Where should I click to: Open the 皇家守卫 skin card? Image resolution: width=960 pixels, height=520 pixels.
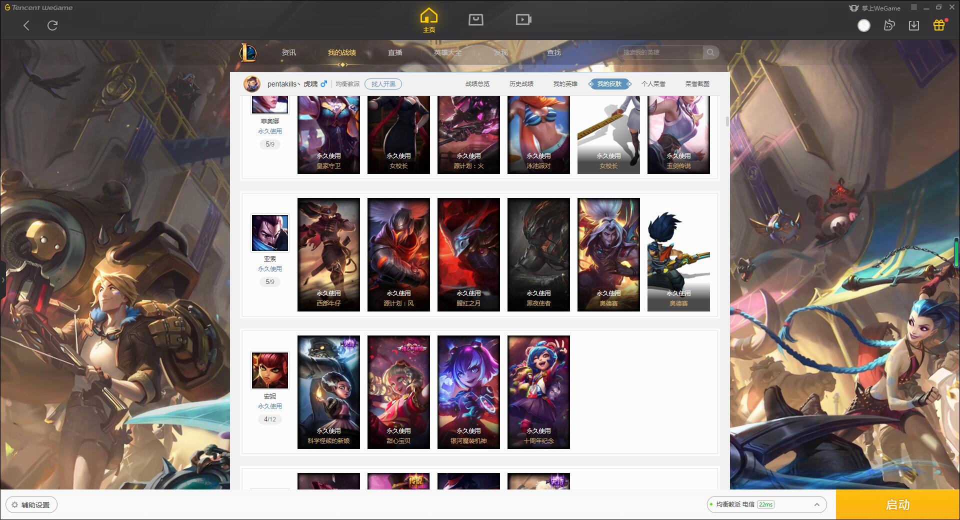pyautogui.click(x=328, y=135)
